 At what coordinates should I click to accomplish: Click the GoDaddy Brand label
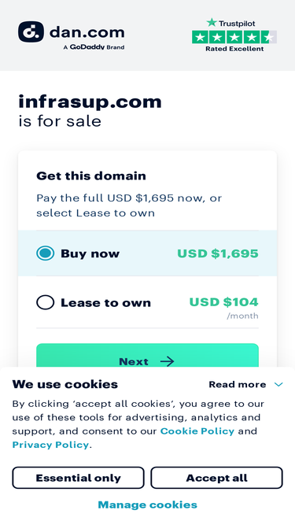(94, 47)
